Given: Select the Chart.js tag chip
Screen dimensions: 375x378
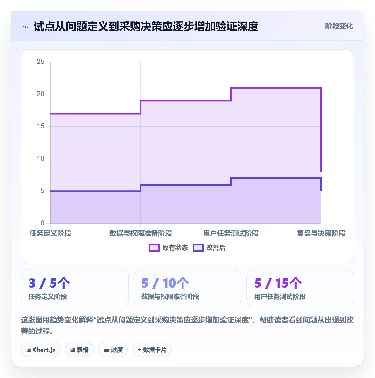Looking at the screenshot, I should coord(41,349).
